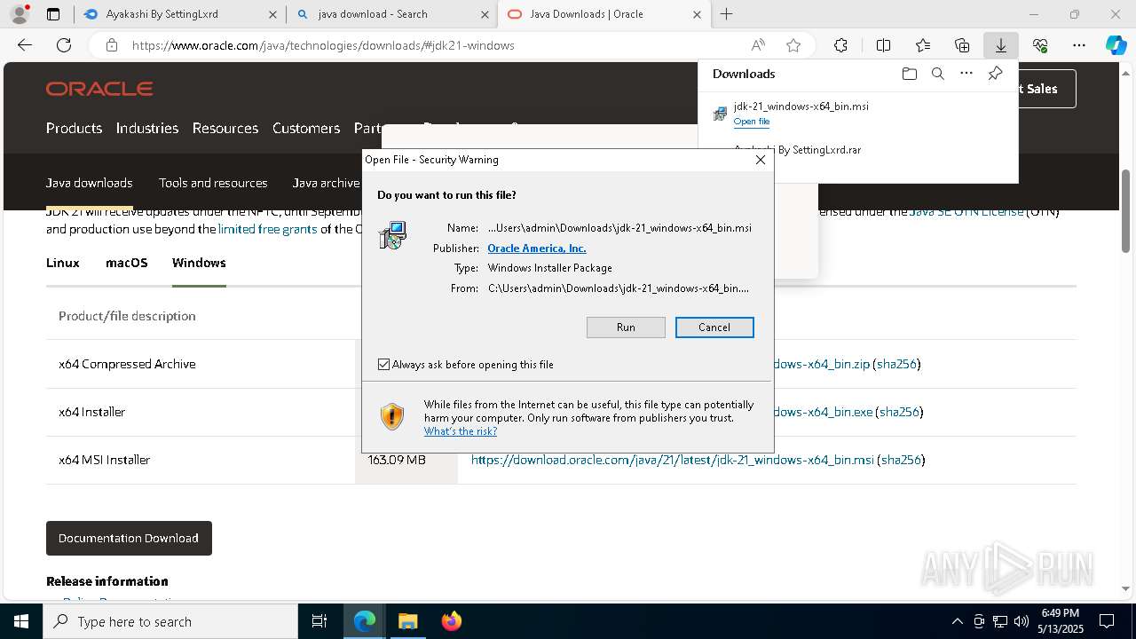Open downloads folder icon in Downloads panel
Viewport: 1136px width, 639px height.
click(909, 74)
